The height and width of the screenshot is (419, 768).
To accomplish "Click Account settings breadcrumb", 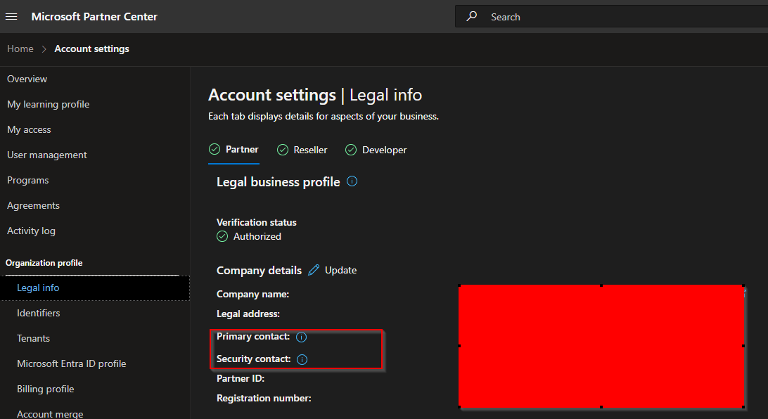I will point(91,49).
